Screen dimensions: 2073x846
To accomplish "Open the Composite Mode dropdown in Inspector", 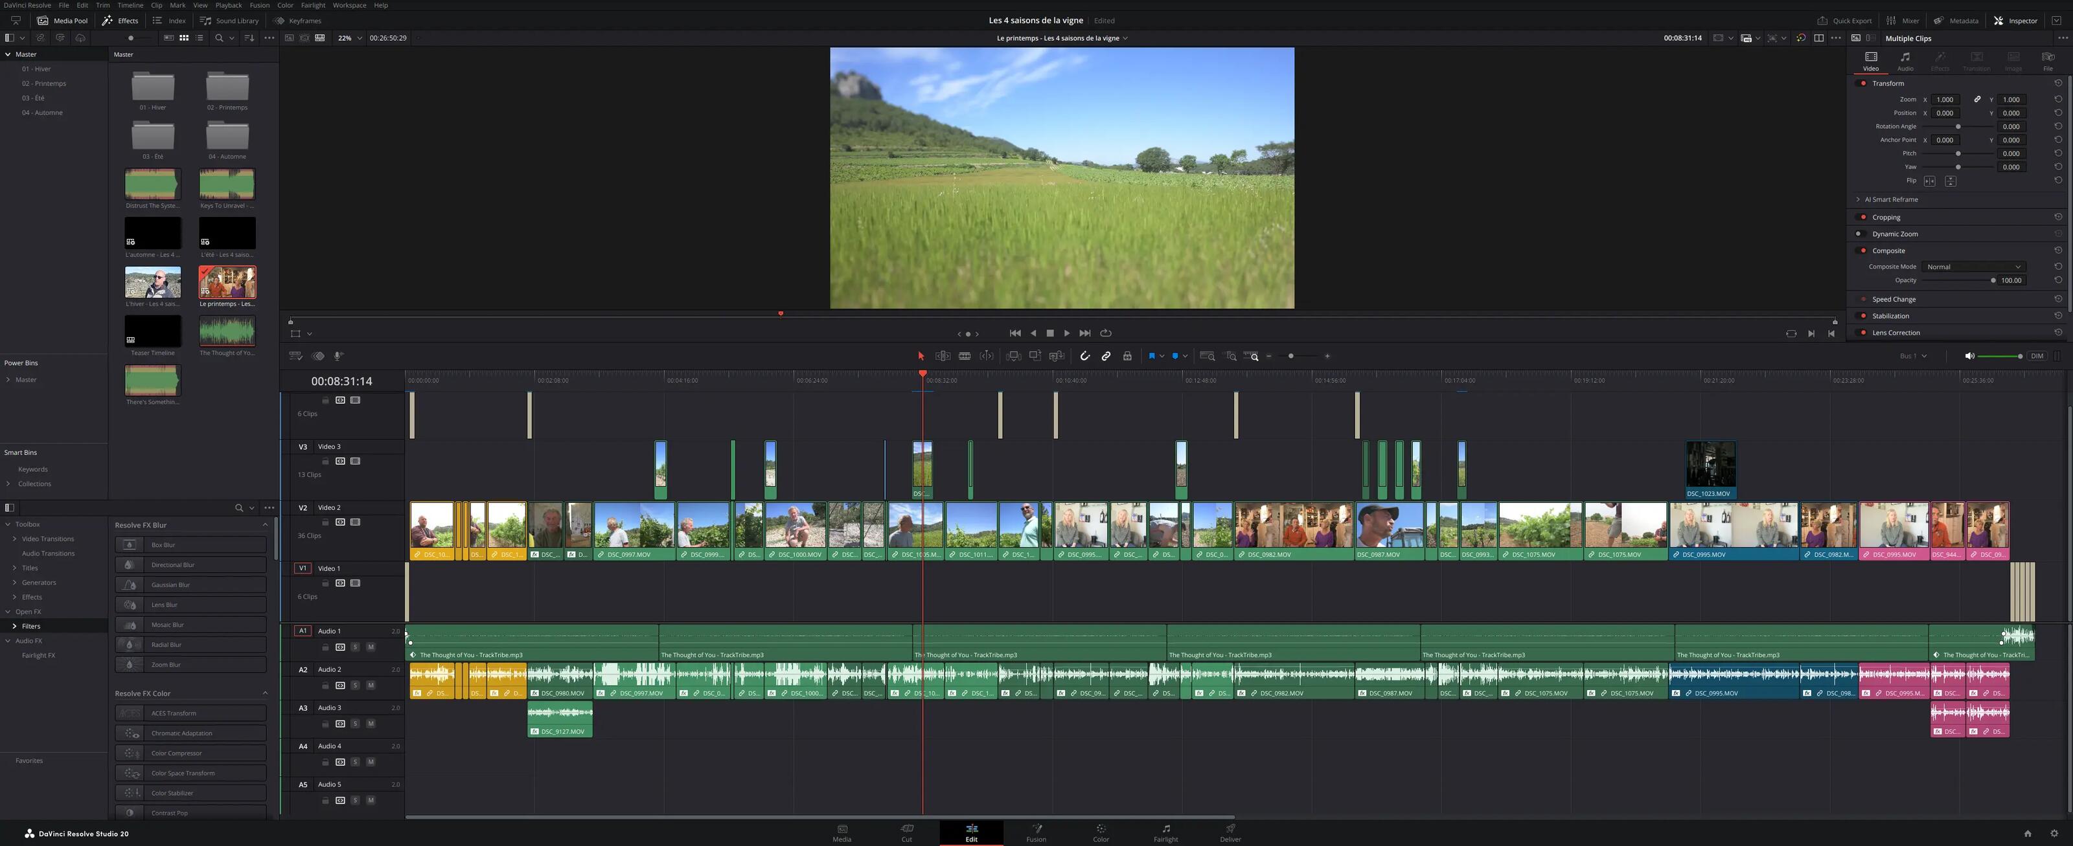I will pyautogui.click(x=1973, y=266).
